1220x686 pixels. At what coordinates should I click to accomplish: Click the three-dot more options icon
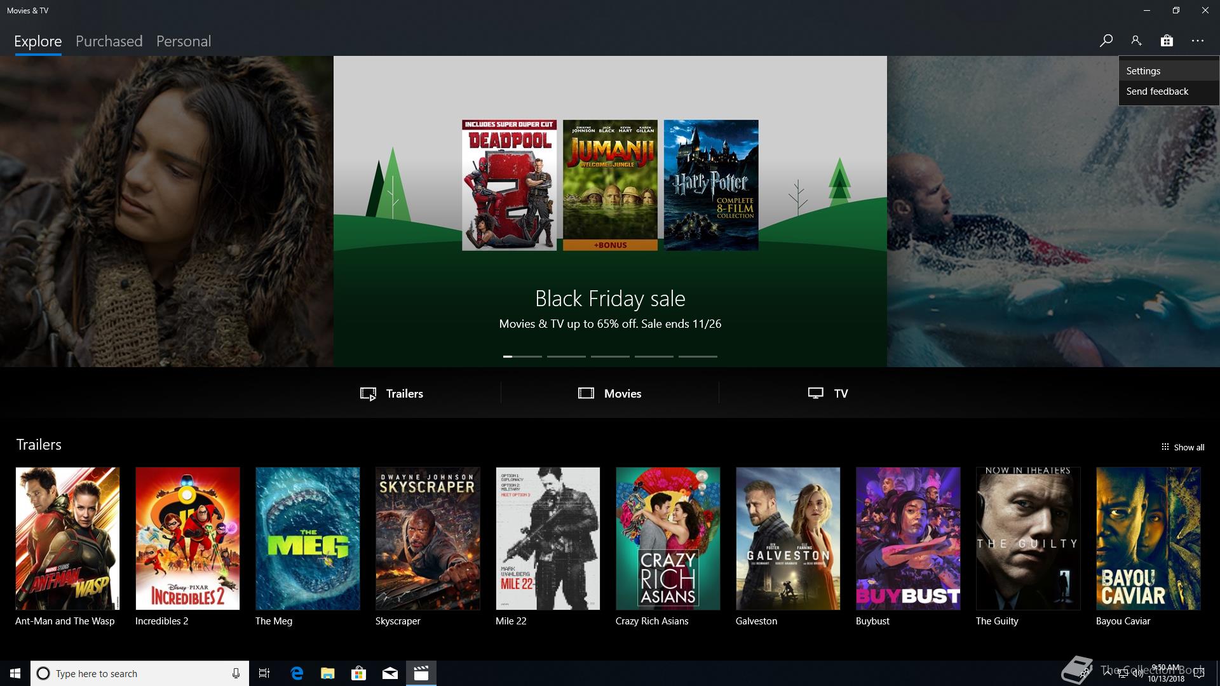1198,41
